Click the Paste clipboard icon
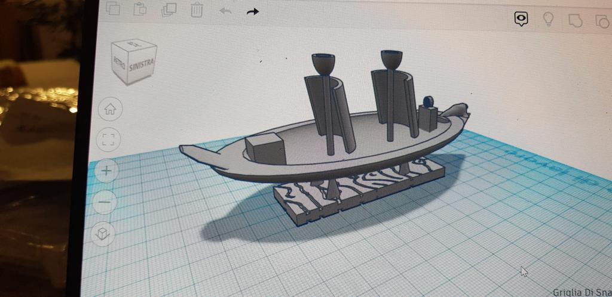The width and height of the screenshot is (612, 297). pos(140,8)
